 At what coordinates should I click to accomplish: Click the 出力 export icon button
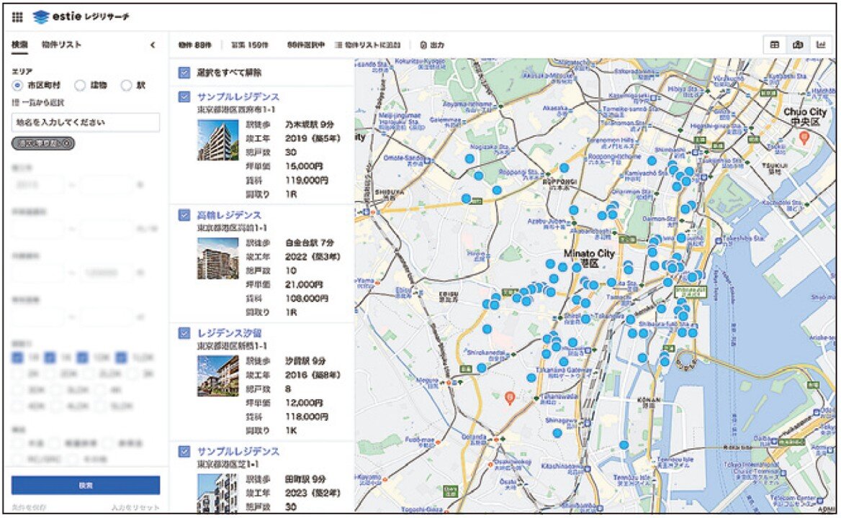pos(432,45)
